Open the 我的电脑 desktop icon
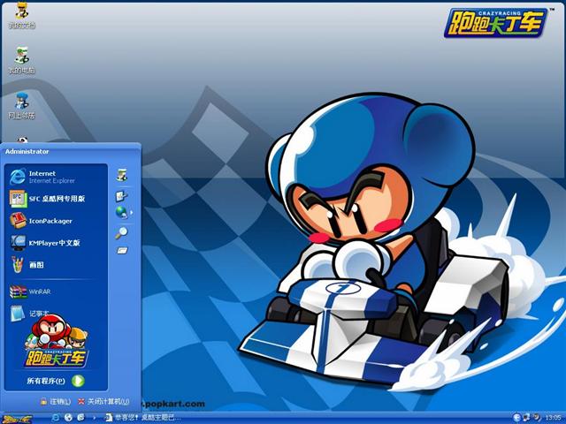566x424 pixels. (21, 60)
